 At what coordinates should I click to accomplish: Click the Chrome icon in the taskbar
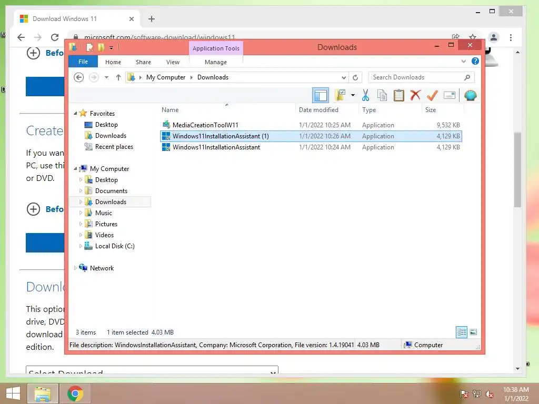tap(75, 393)
